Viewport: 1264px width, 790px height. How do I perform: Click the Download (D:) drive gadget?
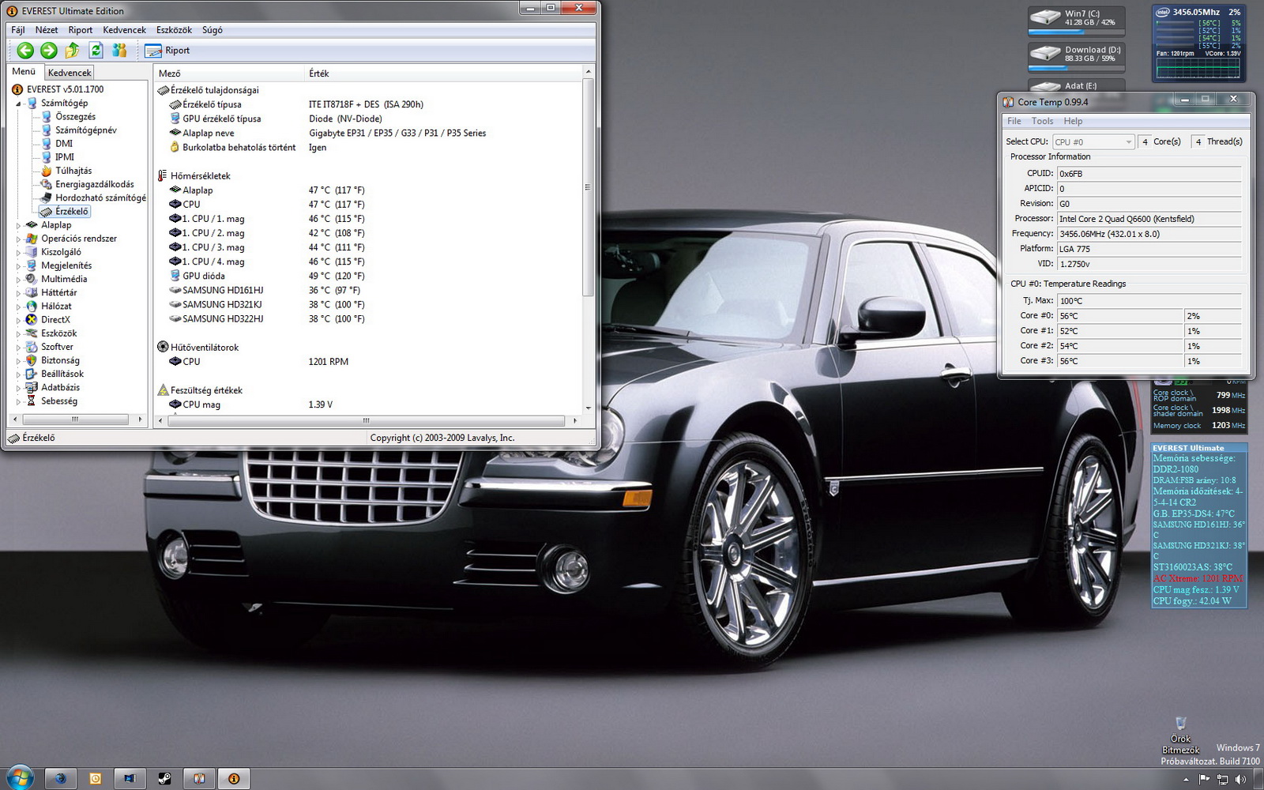1077,56
